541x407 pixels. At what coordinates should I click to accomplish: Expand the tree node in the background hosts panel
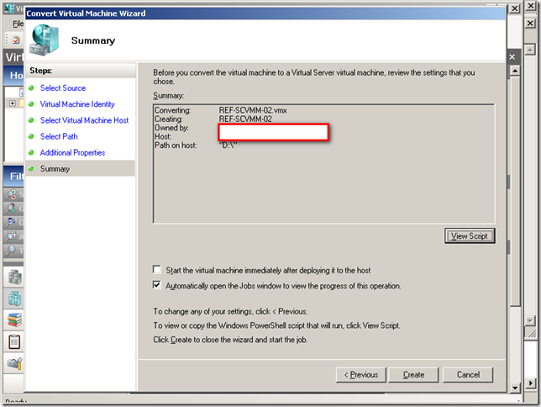click(x=13, y=103)
